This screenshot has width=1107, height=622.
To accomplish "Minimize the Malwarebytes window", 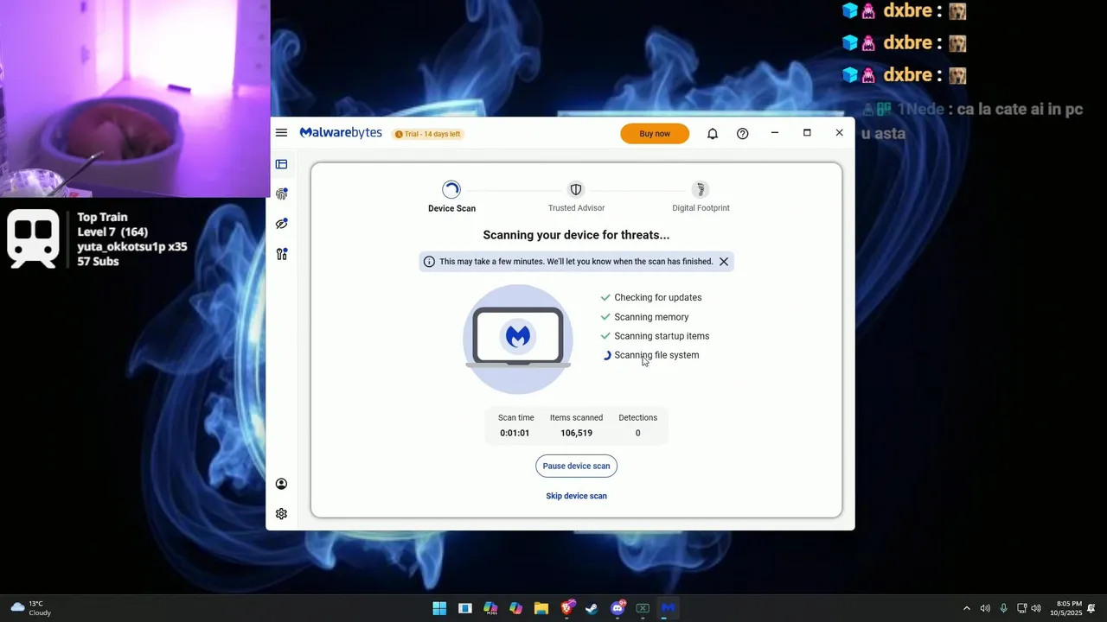I will click(775, 133).
